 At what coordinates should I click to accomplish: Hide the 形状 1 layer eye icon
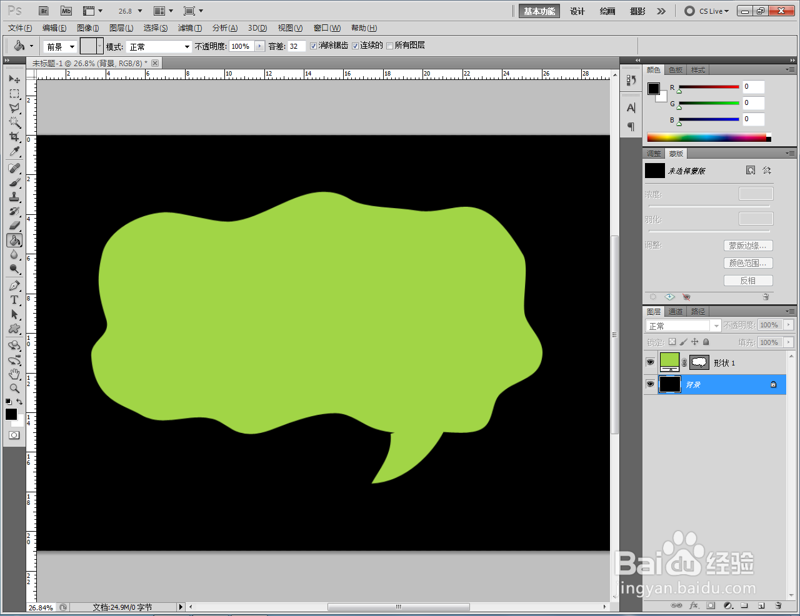[650, 362]
